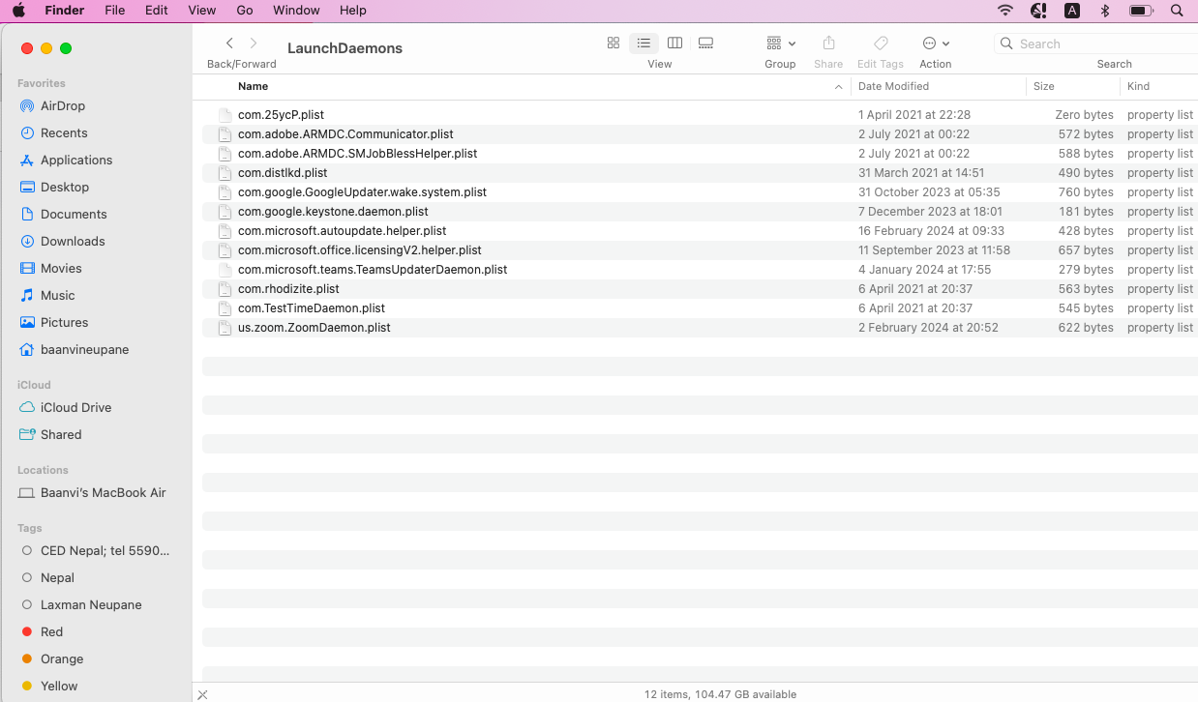
Task: Sort by the Name column header
Action: click(x=254, y=87)
